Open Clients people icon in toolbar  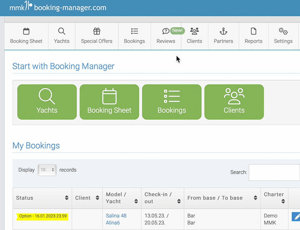[x=194, y=32]
